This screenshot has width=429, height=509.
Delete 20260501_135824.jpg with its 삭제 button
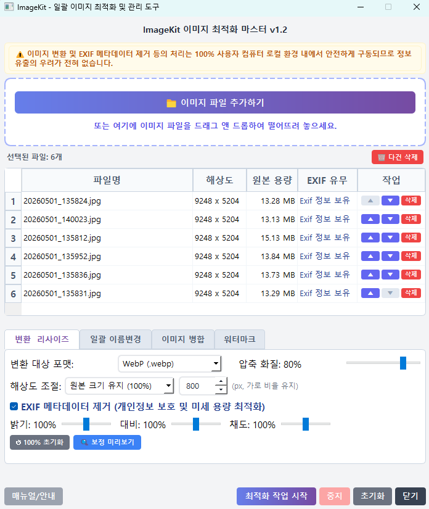(411, 201)
